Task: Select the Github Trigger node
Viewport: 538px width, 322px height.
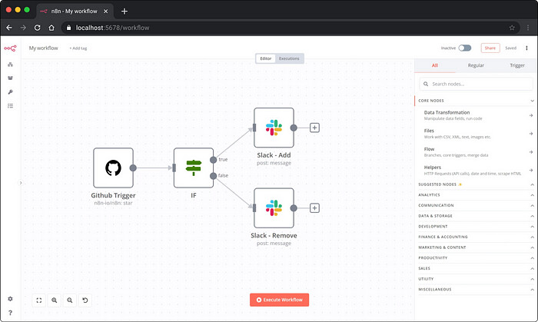Action: tap(113, 168)
